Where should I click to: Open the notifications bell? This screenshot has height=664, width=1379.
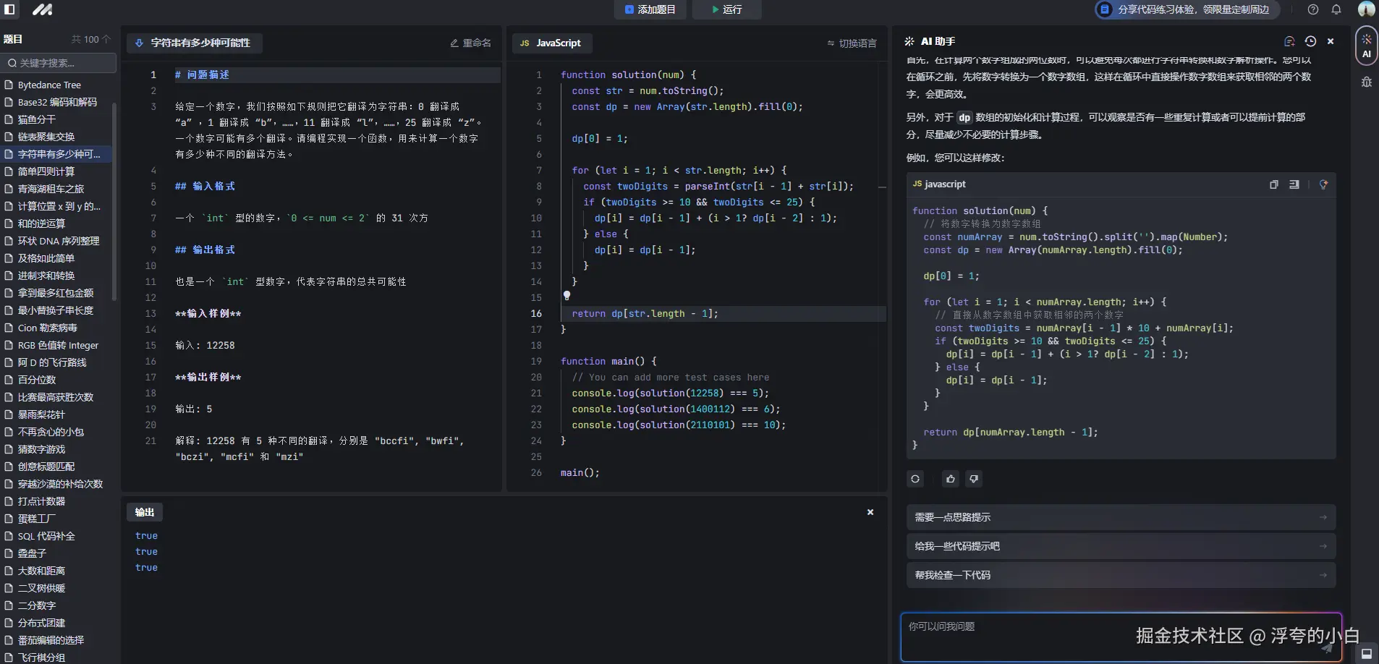click(x=1336, y=9)
